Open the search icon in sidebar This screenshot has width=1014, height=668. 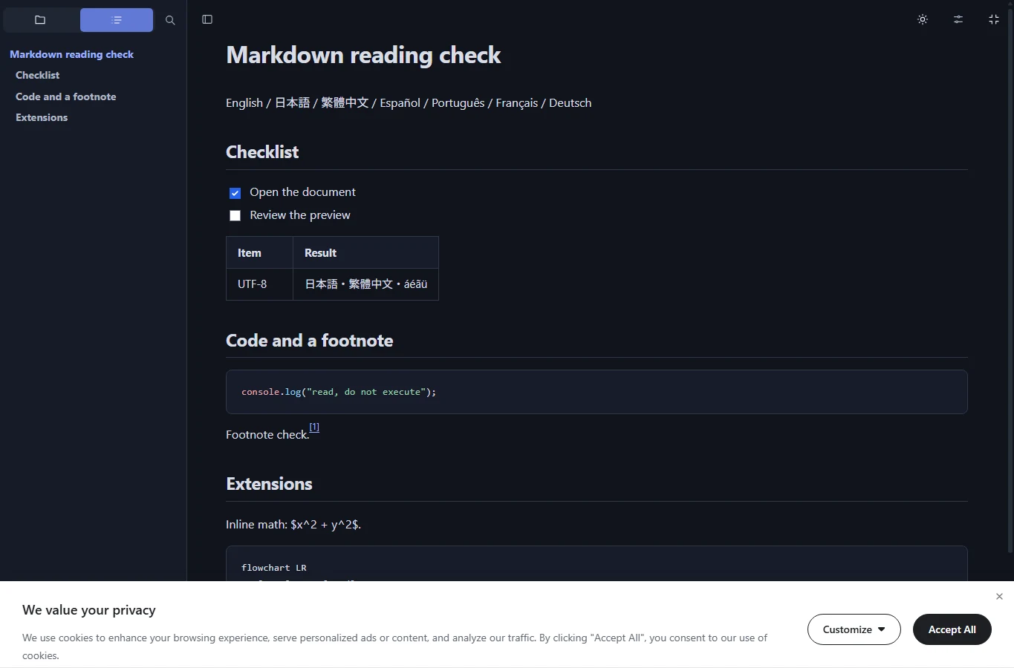coord(170,20)
